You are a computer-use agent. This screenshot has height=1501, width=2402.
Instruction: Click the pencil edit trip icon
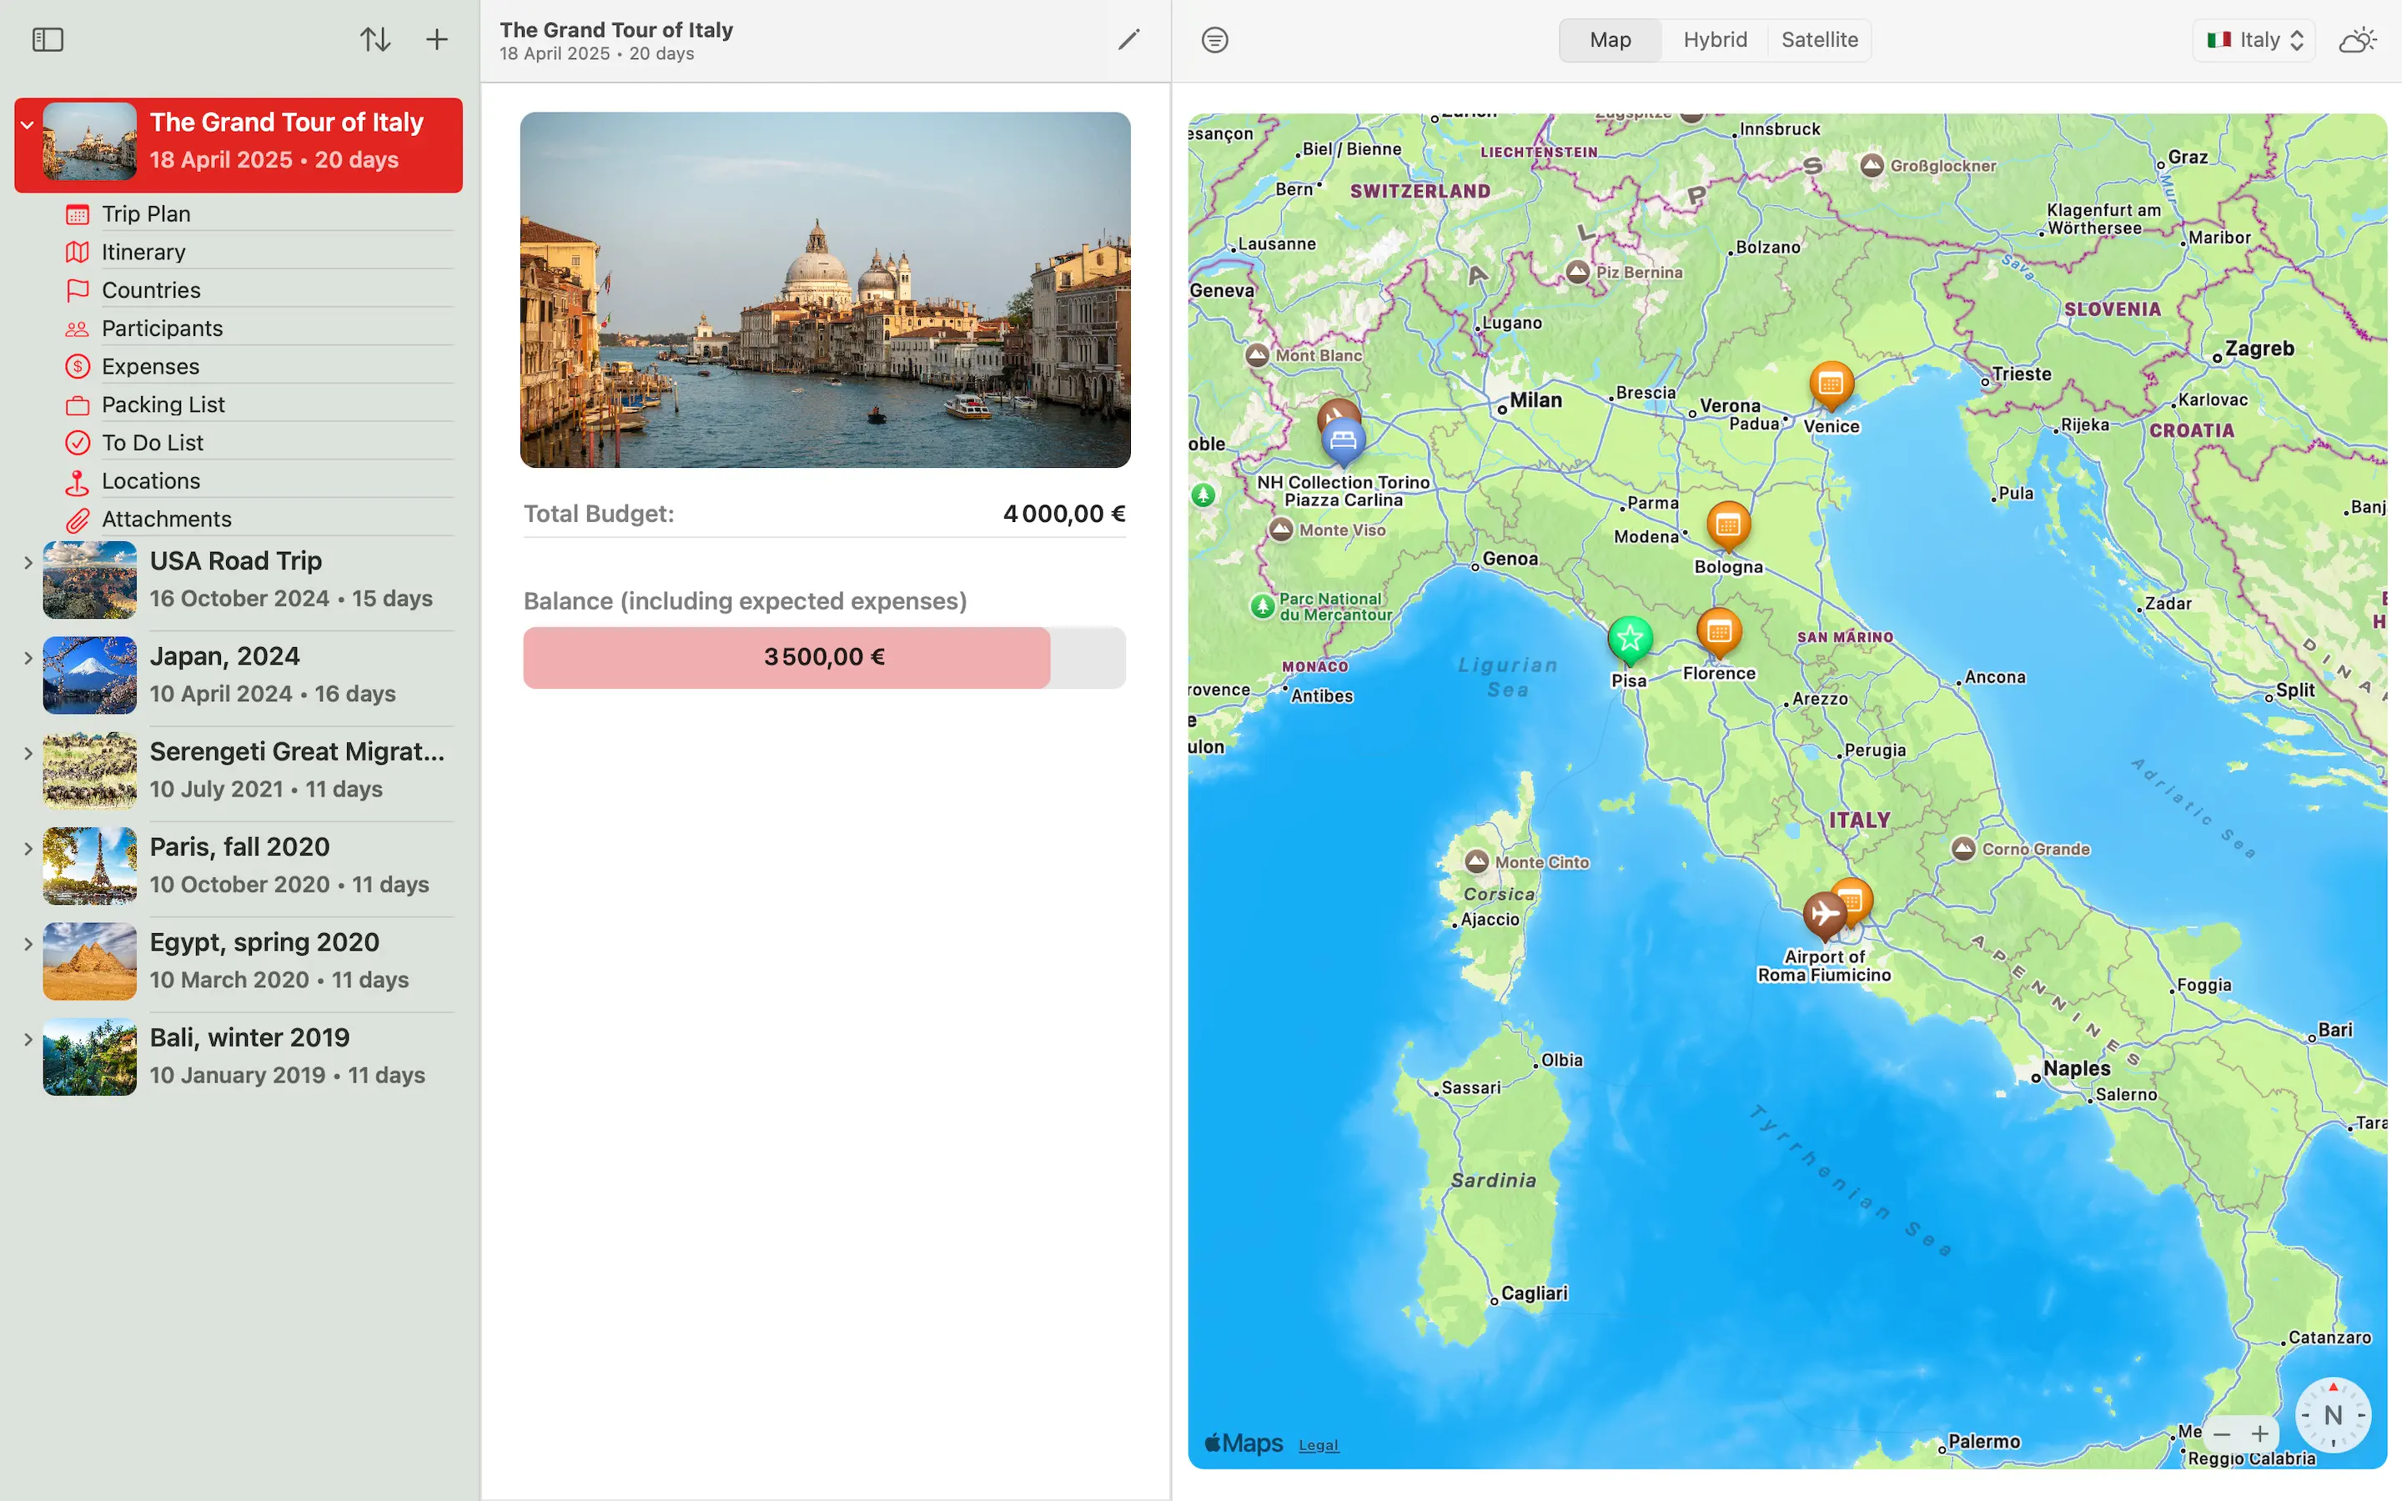1128,40
